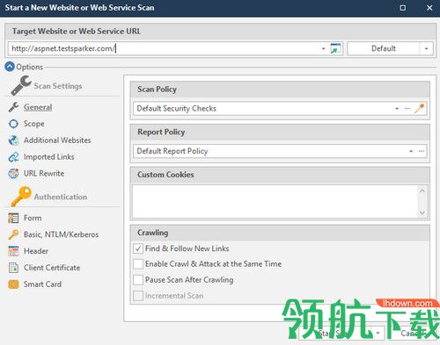
Task: Open the Report Policy ellipsis editor button
Action: [x=422, y=151]
